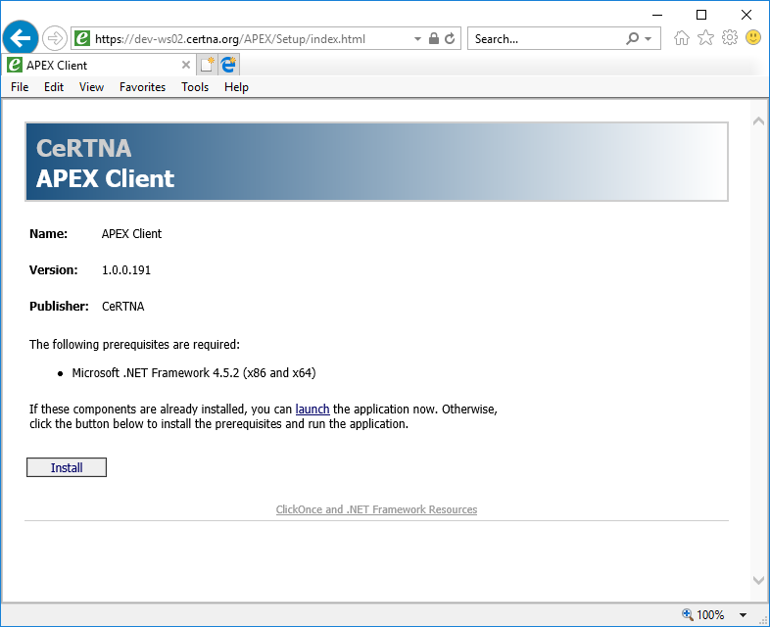Open the Tools gear icon
770x627 pixels.
[x=730, y=38]
